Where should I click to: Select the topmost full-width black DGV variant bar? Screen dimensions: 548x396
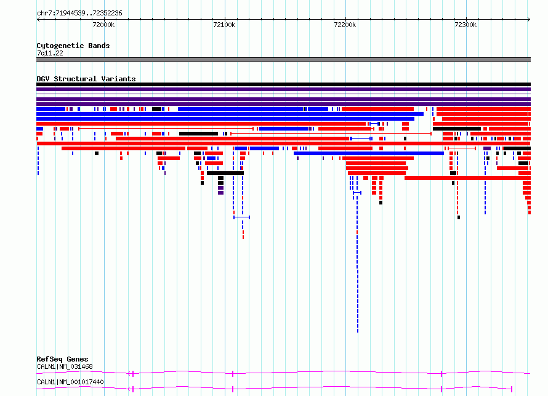pos(283,84)
